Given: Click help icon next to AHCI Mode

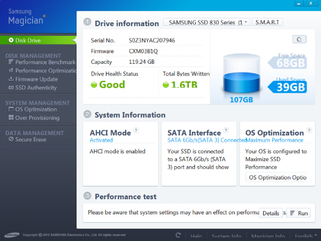Looking at the screenshot, I should coord(136,130).
